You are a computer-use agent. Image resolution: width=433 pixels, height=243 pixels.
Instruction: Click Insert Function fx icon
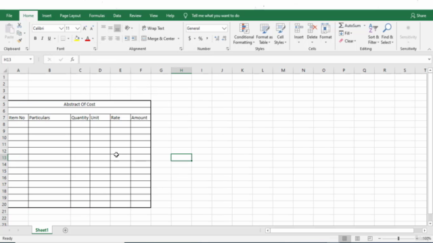pyautogui.click(x=72, y=59)
